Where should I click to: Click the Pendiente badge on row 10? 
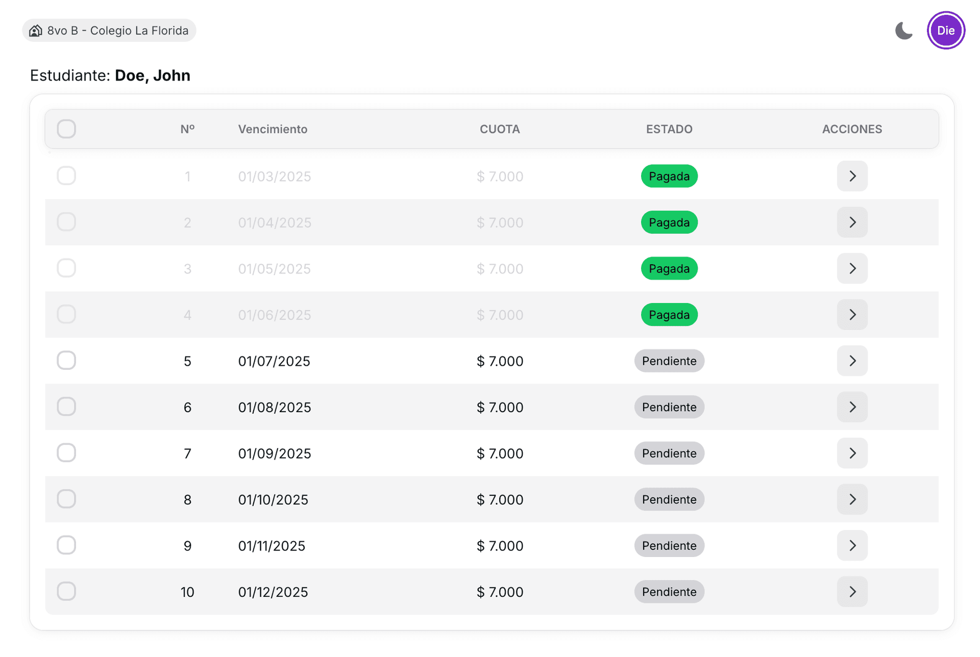coord(669,592)
